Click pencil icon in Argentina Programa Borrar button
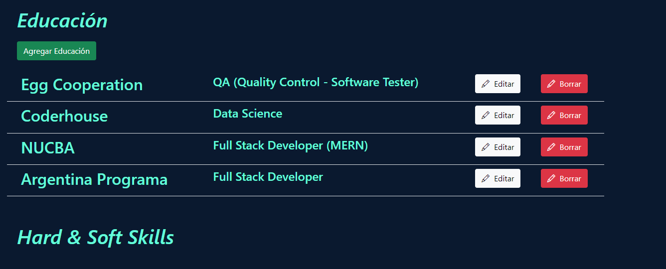 [551, 178]
